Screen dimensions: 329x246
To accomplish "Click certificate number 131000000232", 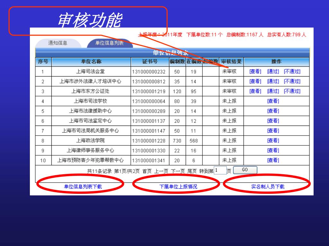I will click(x=149, y=72).
